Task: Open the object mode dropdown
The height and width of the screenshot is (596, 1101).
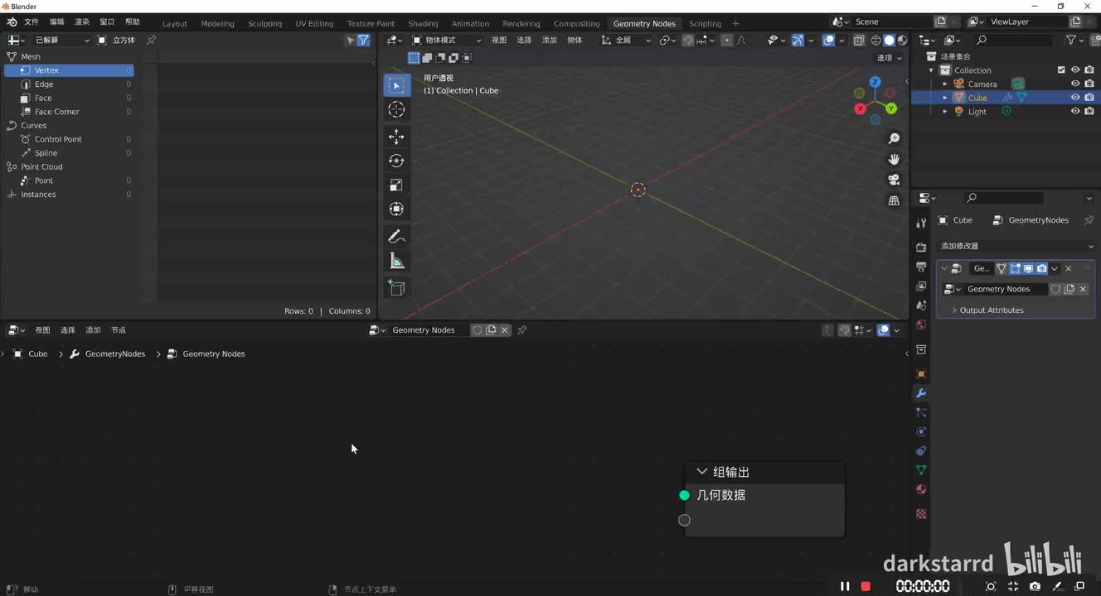Action: 447,40
